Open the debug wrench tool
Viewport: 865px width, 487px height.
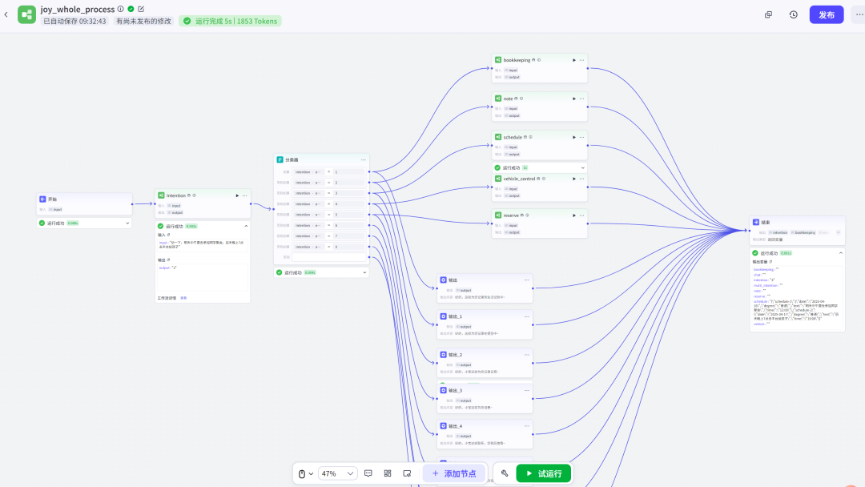point(505,473)
